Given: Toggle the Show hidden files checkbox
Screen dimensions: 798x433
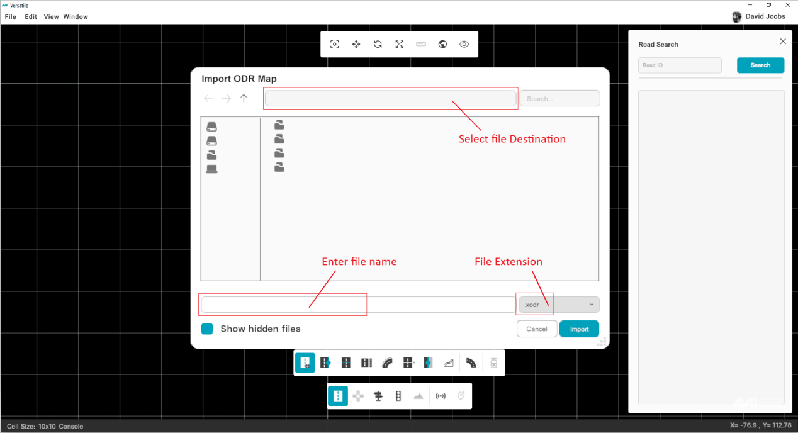Looking at the screenshot, I should 207,329.
